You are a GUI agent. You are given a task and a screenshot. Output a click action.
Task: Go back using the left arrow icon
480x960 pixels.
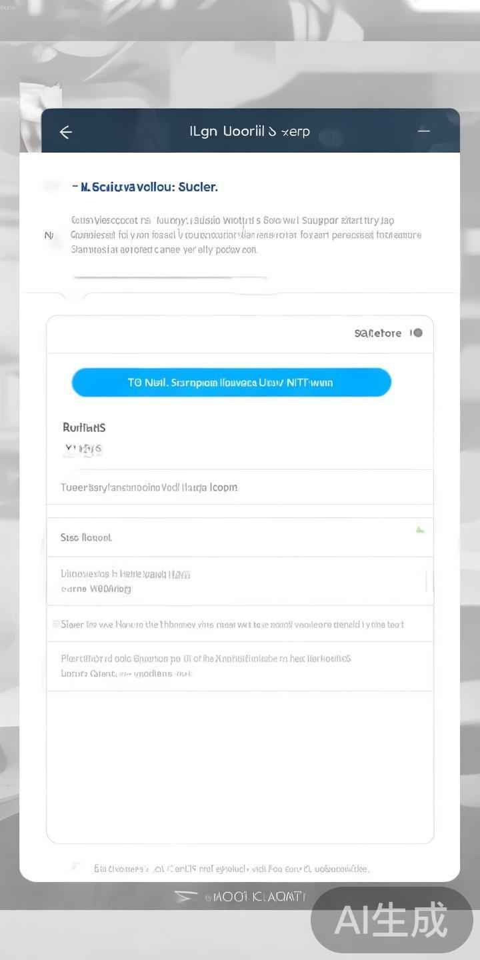pos(65,132)
